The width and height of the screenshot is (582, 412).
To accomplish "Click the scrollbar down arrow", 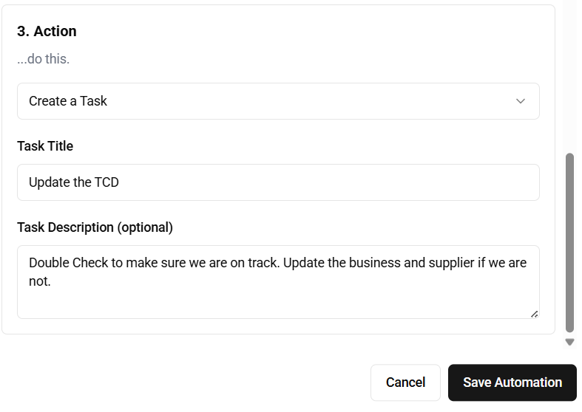I will [x=569, y=342].
